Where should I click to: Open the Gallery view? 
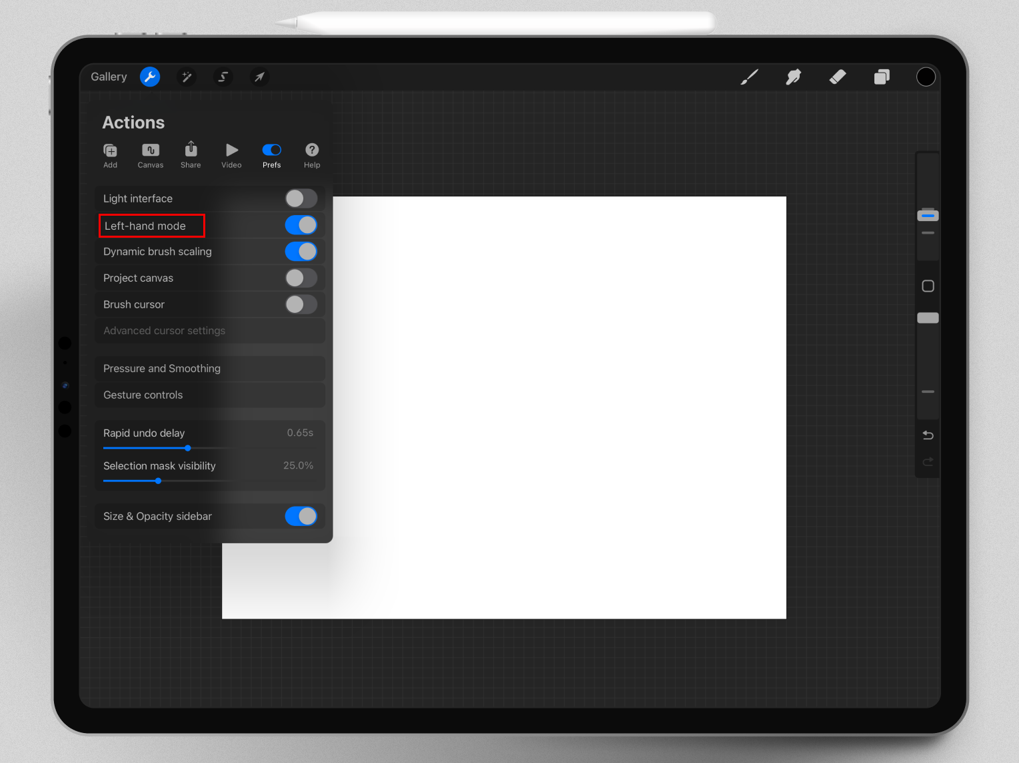point(109,77)
